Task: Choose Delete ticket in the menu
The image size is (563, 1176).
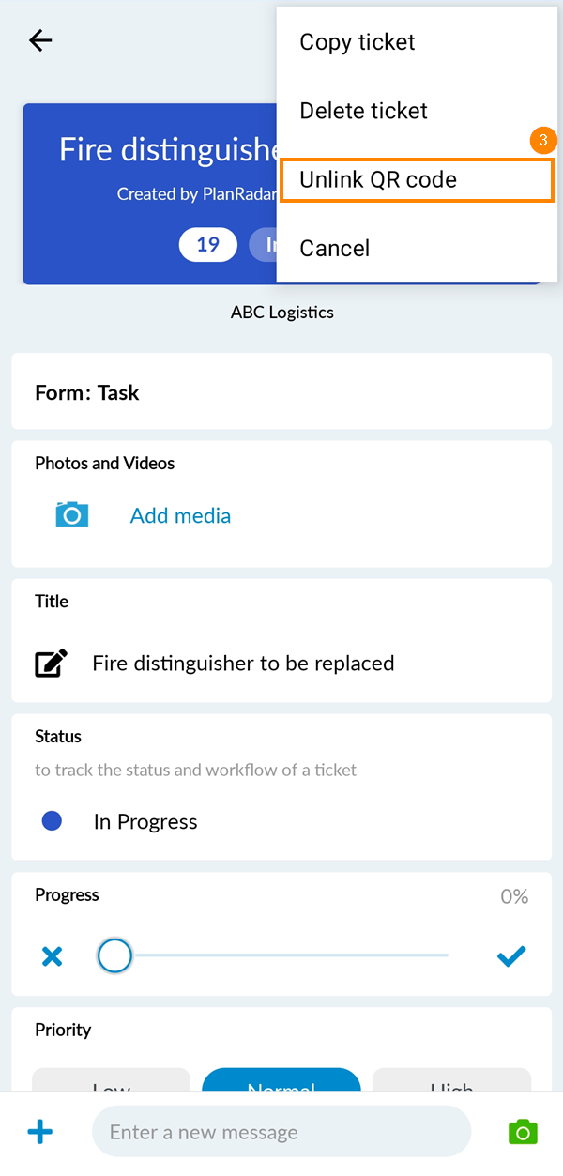Action: (363, 111)
